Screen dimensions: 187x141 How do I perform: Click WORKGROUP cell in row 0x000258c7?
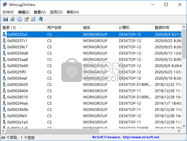point(95,47)
